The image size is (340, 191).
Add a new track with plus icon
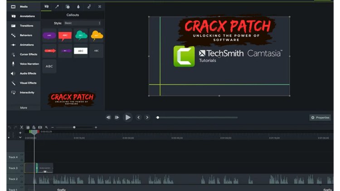coord(20,133)
